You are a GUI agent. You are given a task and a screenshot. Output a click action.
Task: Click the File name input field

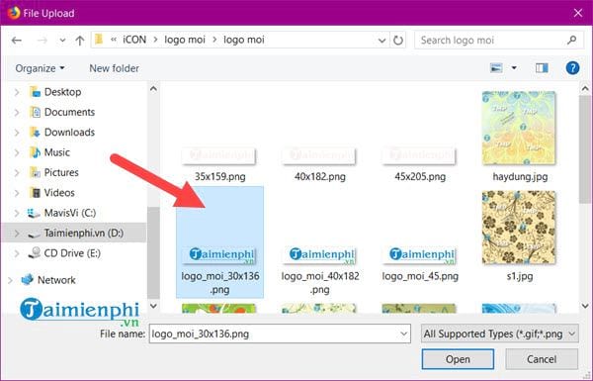click(280, 333)
